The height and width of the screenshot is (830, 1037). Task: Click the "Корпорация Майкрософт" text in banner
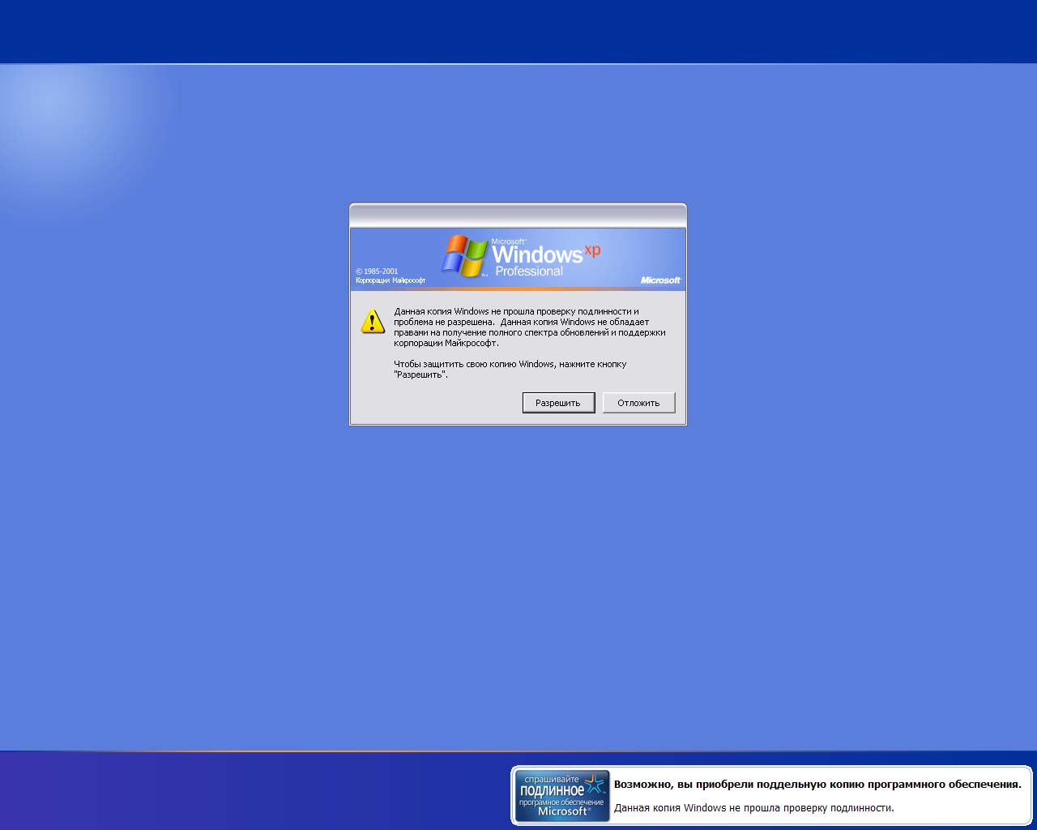(390, 281)
